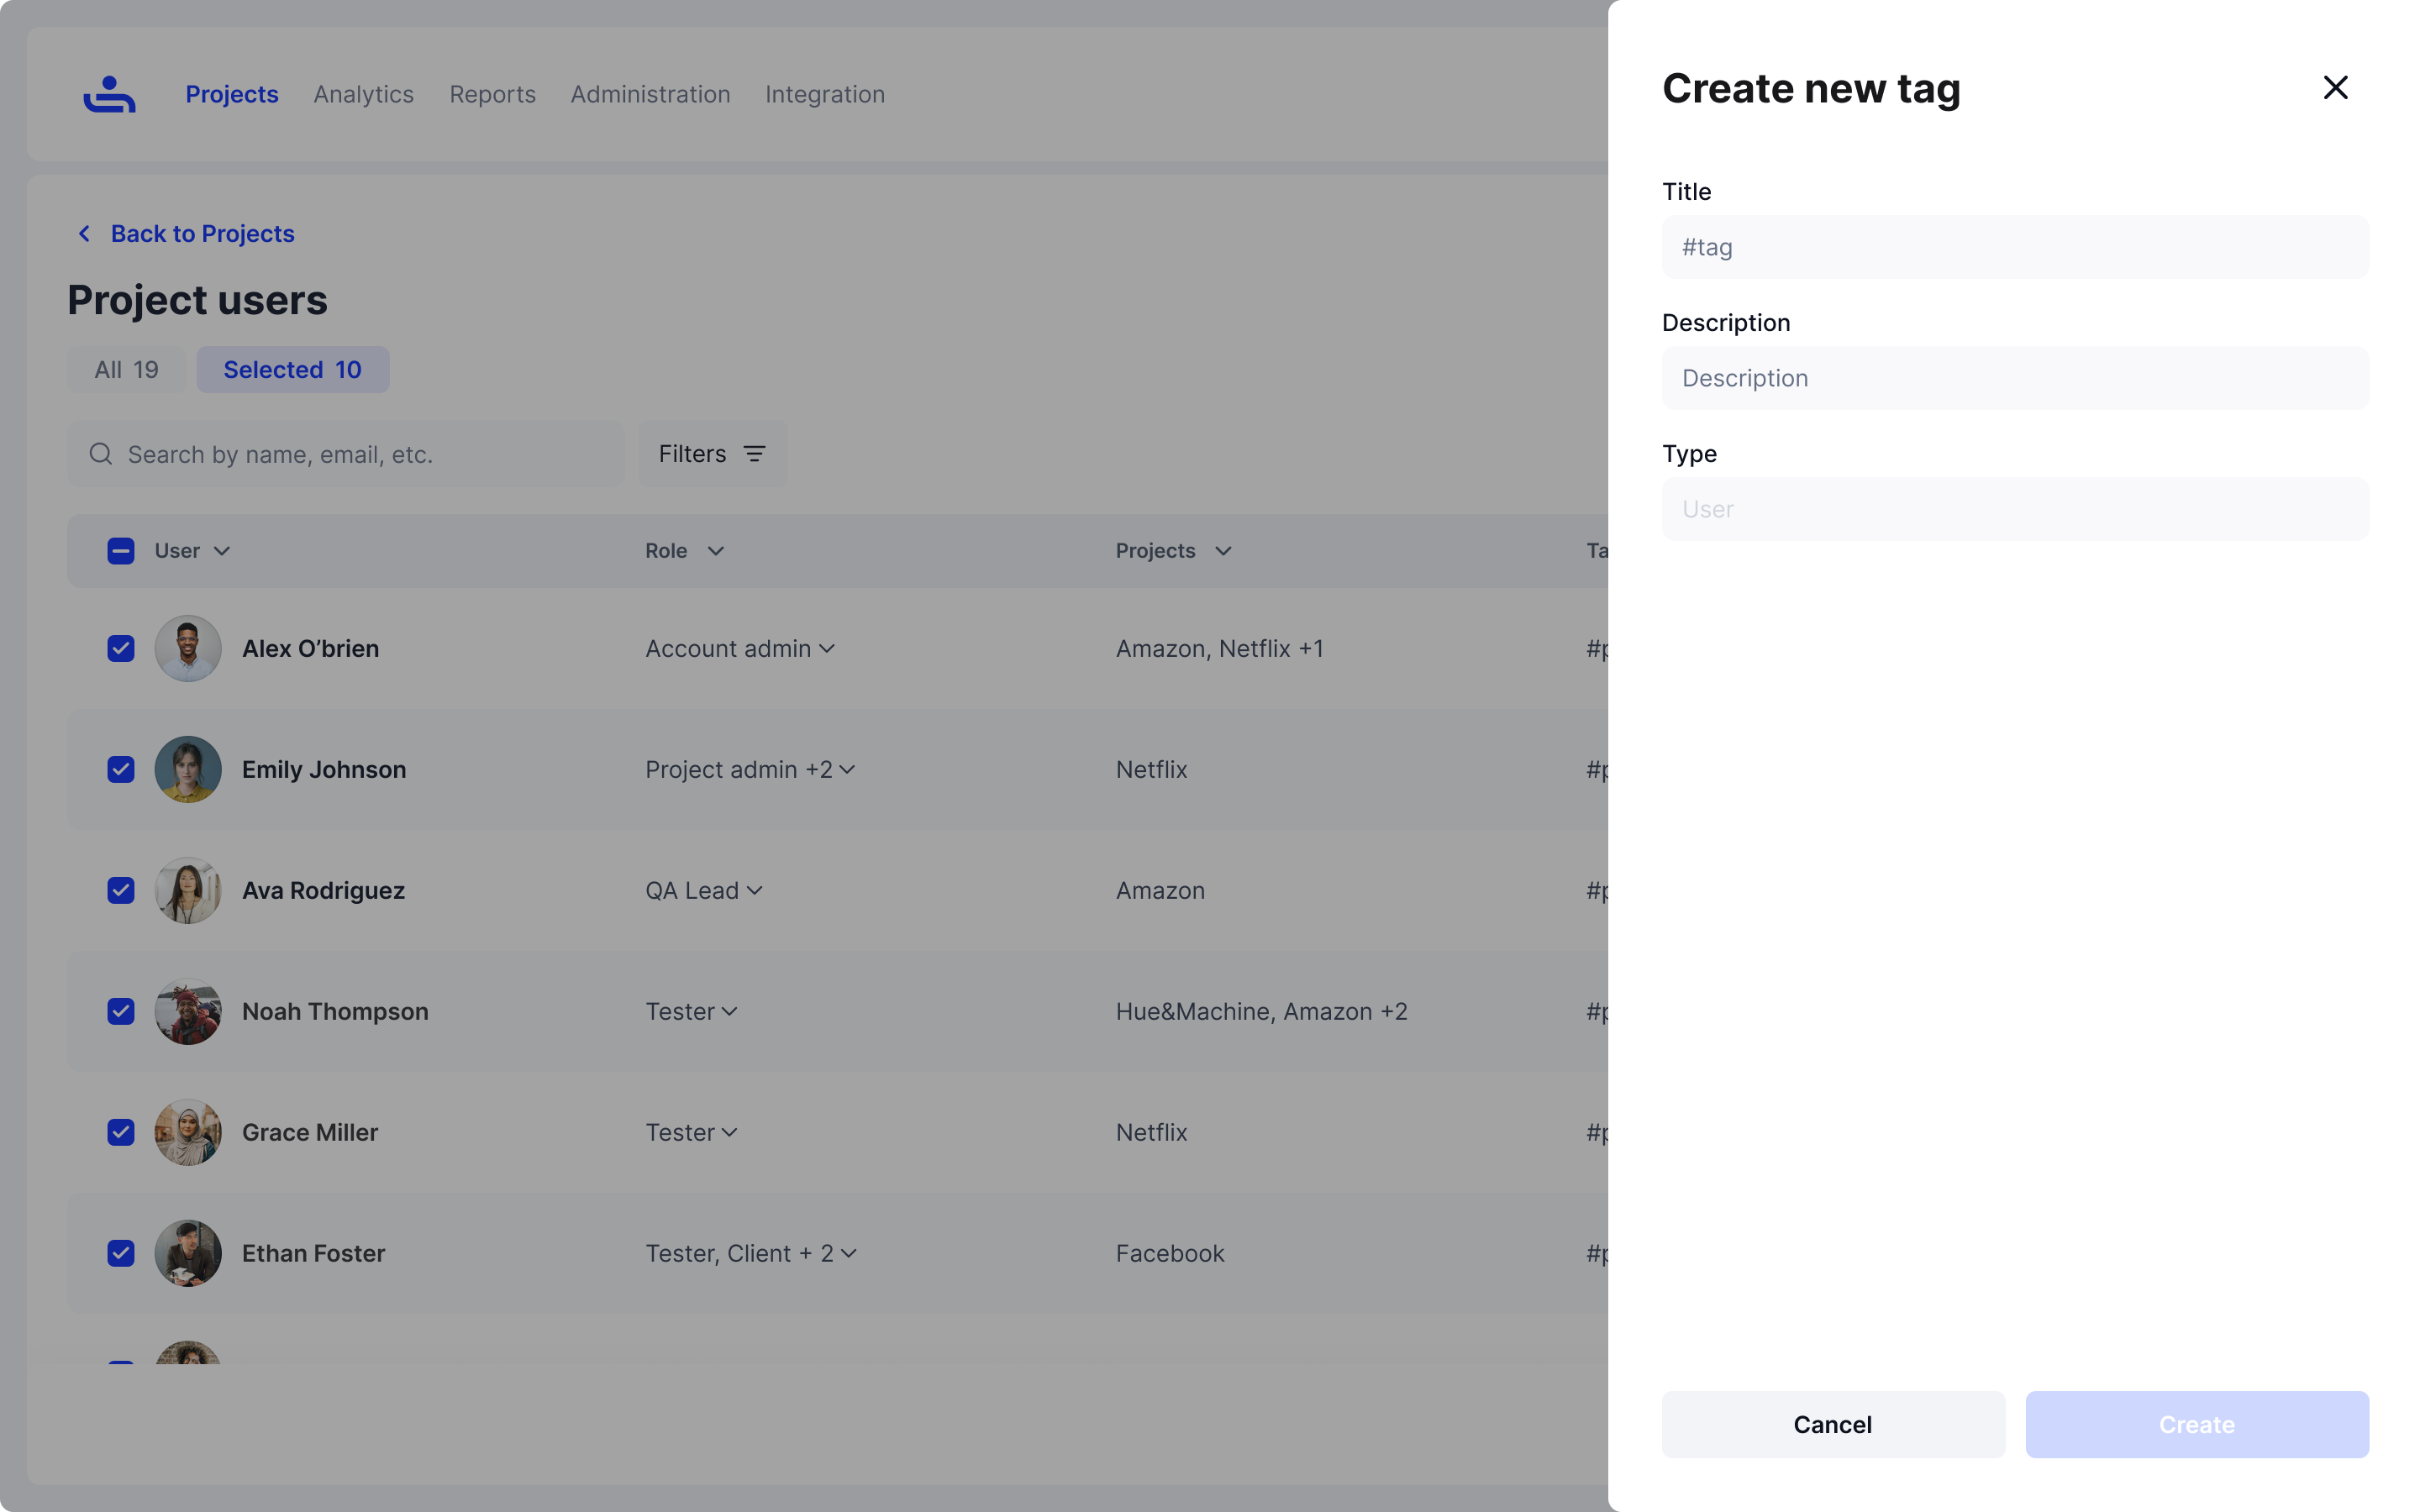The height and width of the screenshot is (1512, 2420).
Task: Switch to the All 19 tab
Action: pos(126,370)
